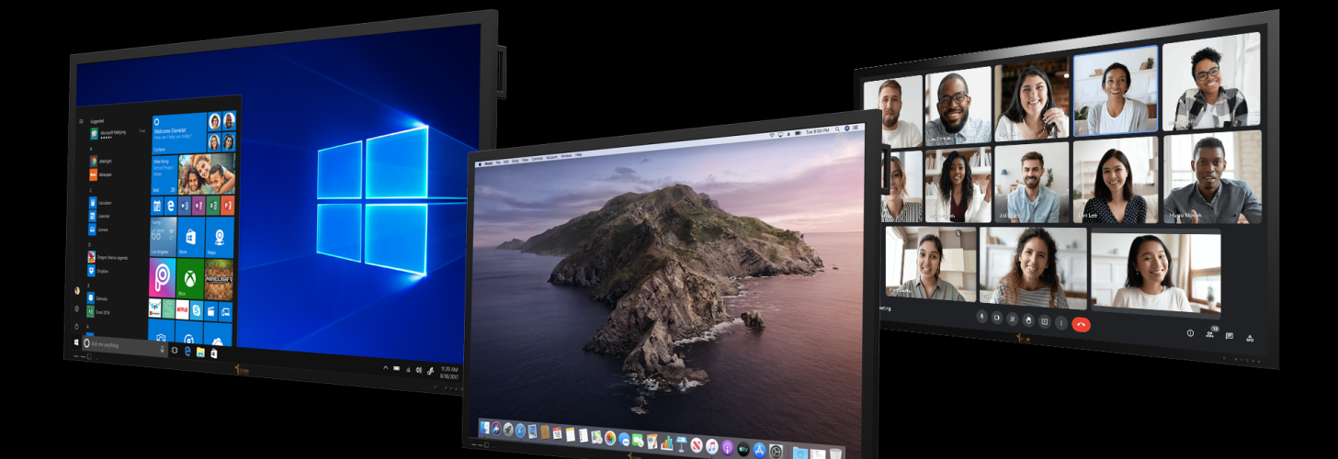The image size is (1338, 459).
Task: Open more options three-dot menu in meeting
Action: click(1060, 322)
